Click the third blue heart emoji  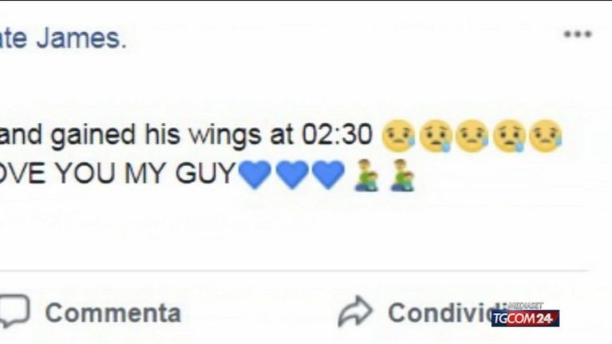[328, 175]
